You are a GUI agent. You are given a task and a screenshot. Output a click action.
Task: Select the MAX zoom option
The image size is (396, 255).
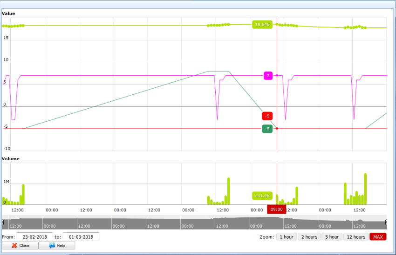pyautogui.click(x=378, y=237)
